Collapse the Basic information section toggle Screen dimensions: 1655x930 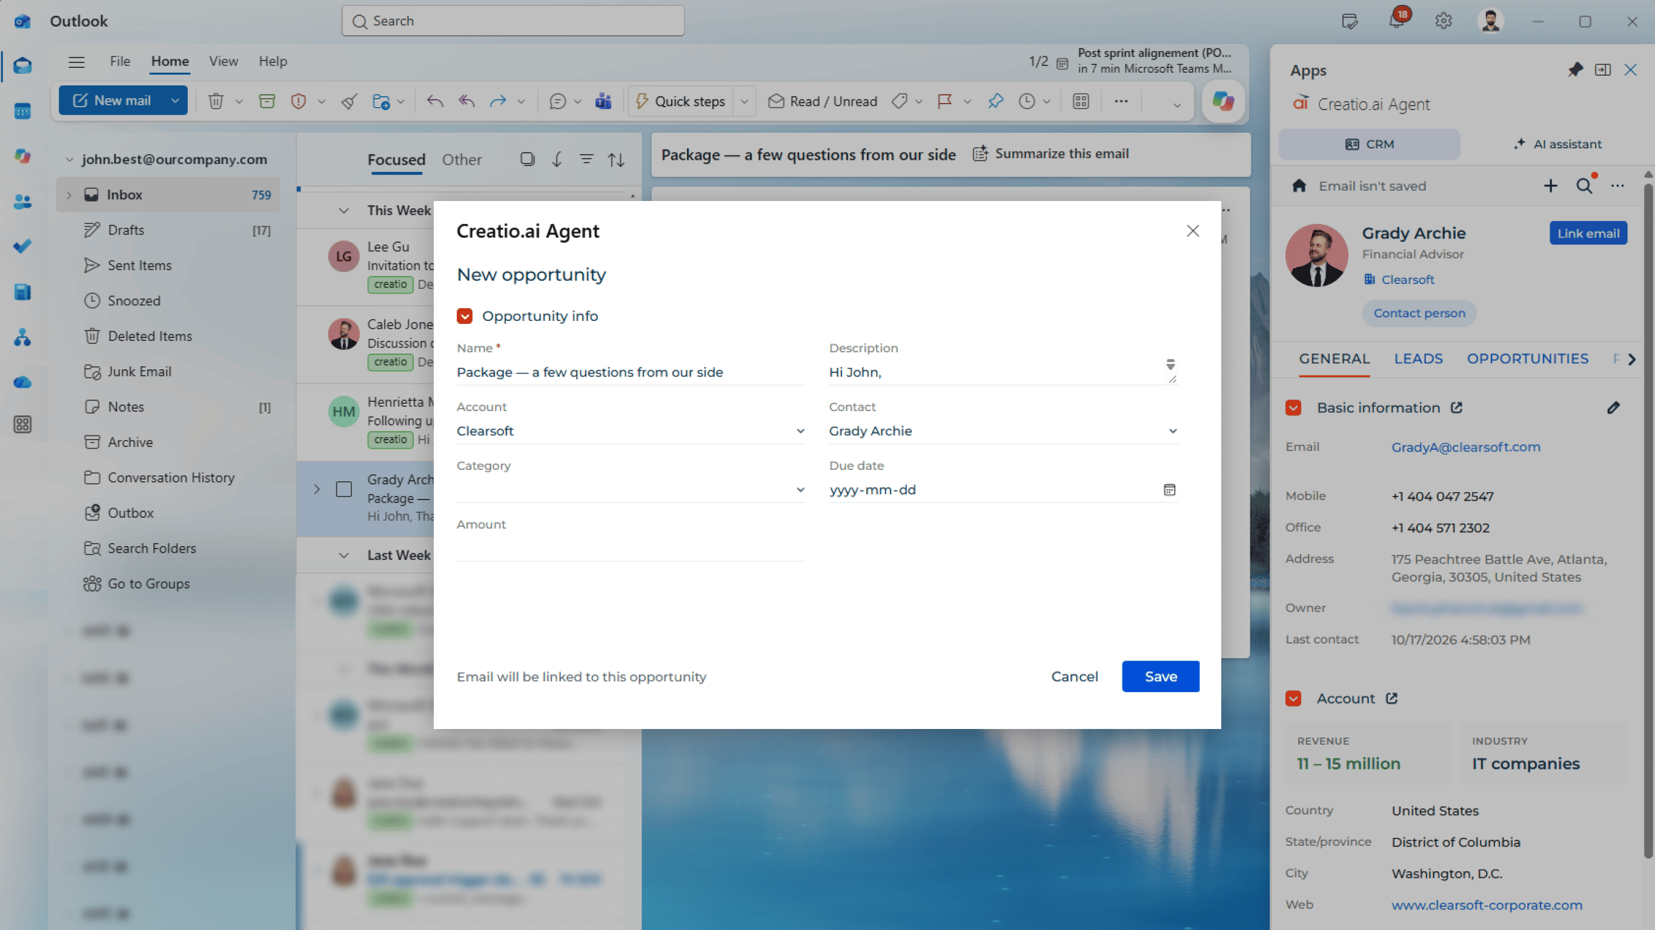click(1293, 408)
